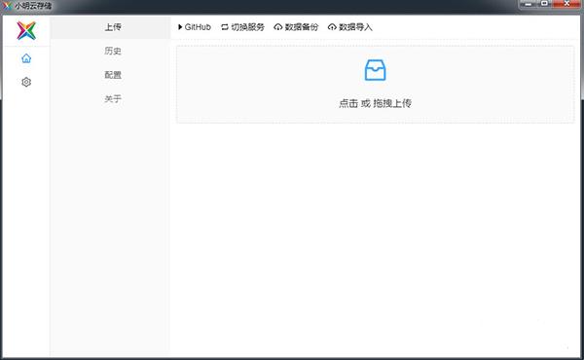Click the 数据导入 button label
The height and width of the screenshot is (360, 584).
[355, 27]
